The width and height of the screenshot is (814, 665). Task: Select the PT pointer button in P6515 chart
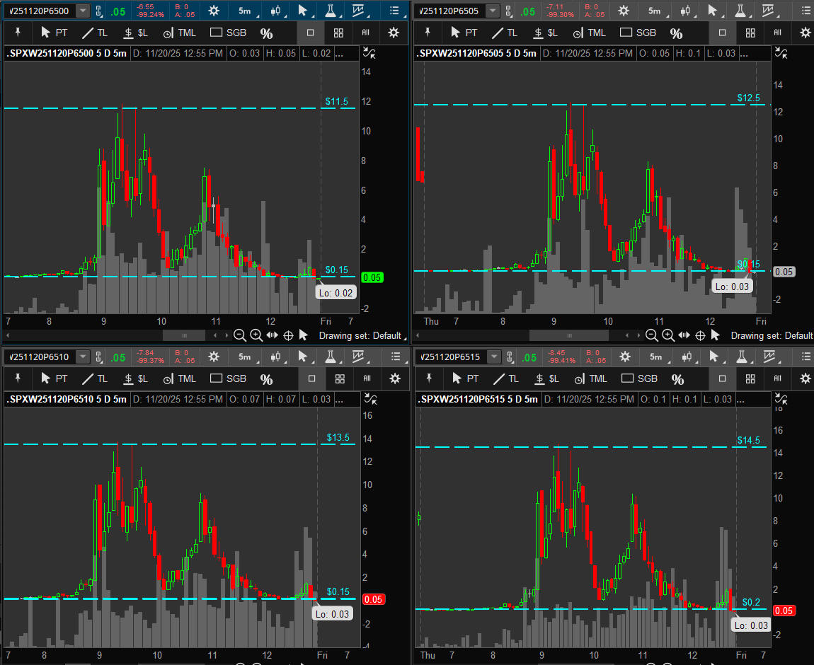tap(465, 378)
